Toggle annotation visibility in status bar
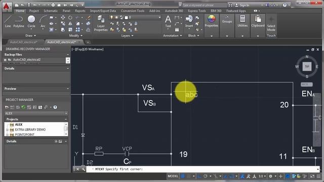 tap(242, 176)
